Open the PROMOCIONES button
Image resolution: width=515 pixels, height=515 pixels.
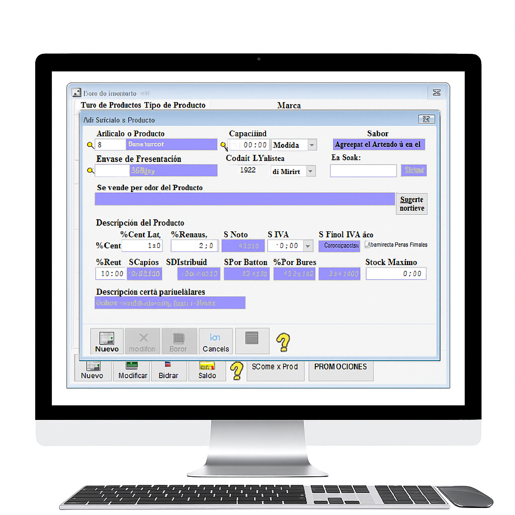340,367
